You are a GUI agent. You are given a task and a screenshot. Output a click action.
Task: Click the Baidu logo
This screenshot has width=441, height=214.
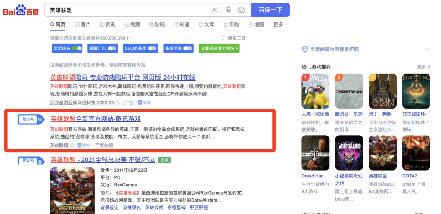[x=21, y=10]
